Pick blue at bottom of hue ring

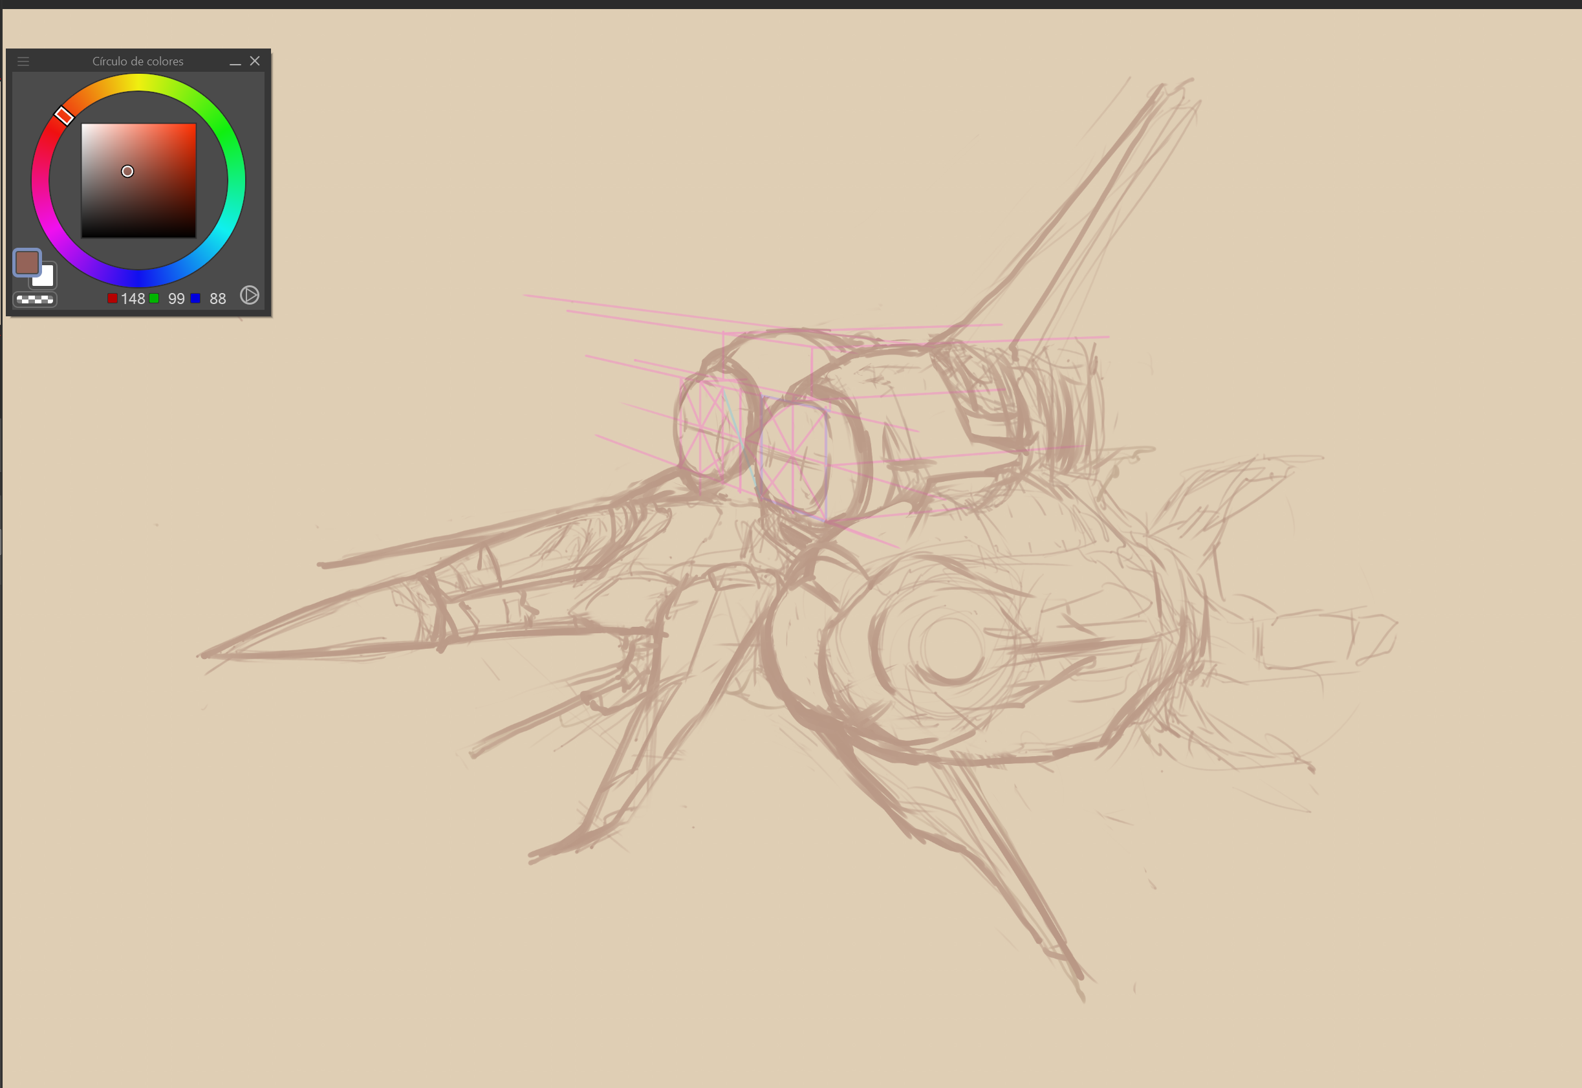138,279
